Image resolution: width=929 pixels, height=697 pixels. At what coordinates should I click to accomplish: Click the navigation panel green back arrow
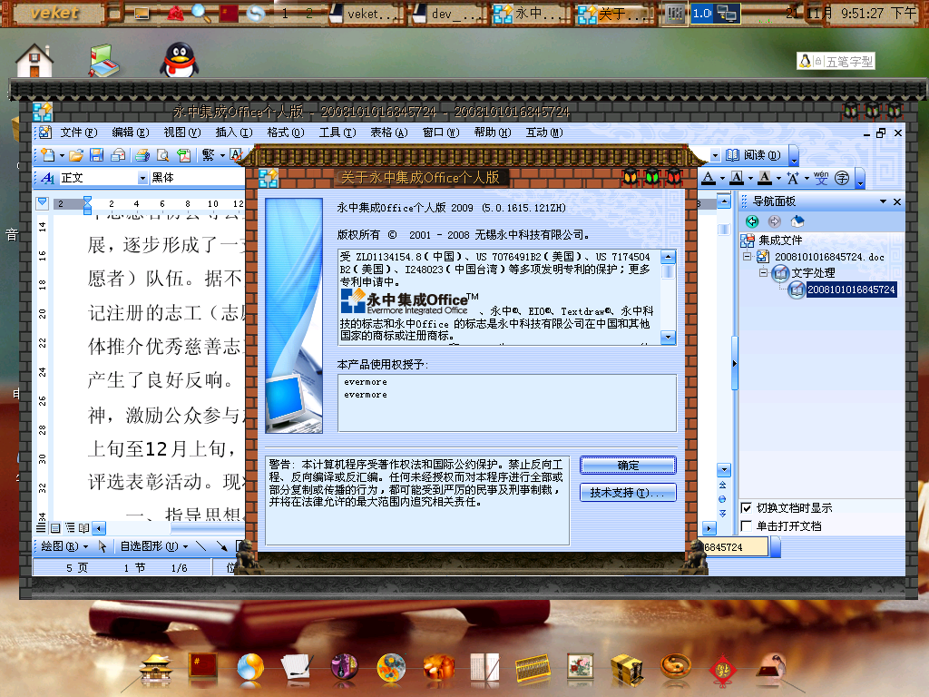pyautogui.click(x=752, y=221)
